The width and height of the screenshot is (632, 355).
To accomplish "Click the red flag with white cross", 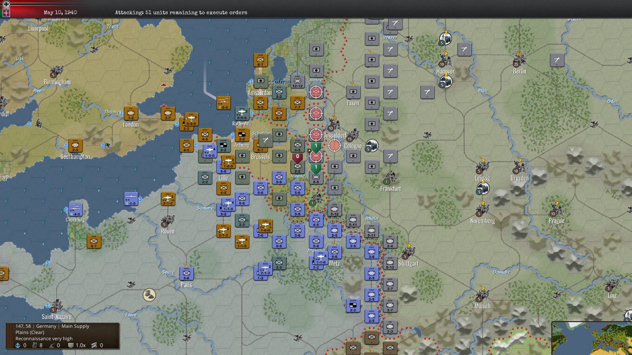I will (x=6, y=13).
